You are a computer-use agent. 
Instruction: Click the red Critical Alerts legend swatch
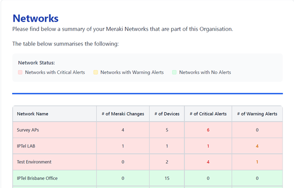(x=20, y=72)
